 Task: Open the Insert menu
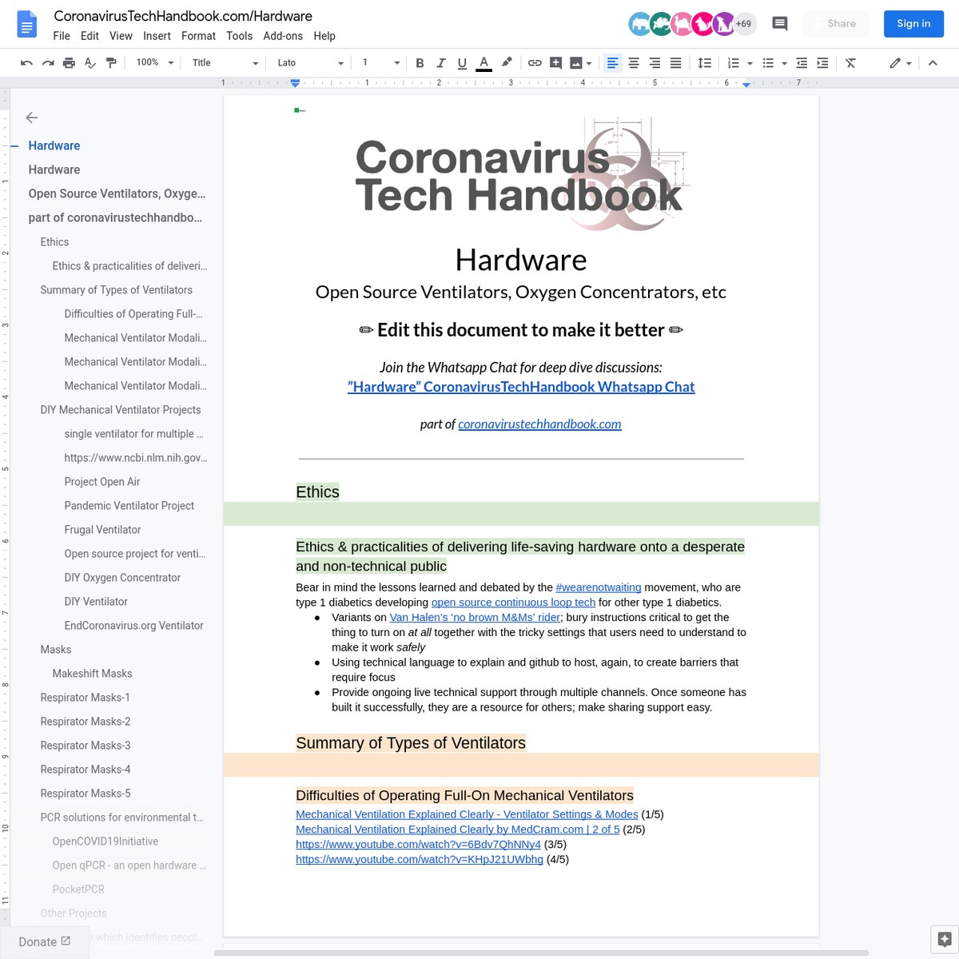[x=157, y=36]
